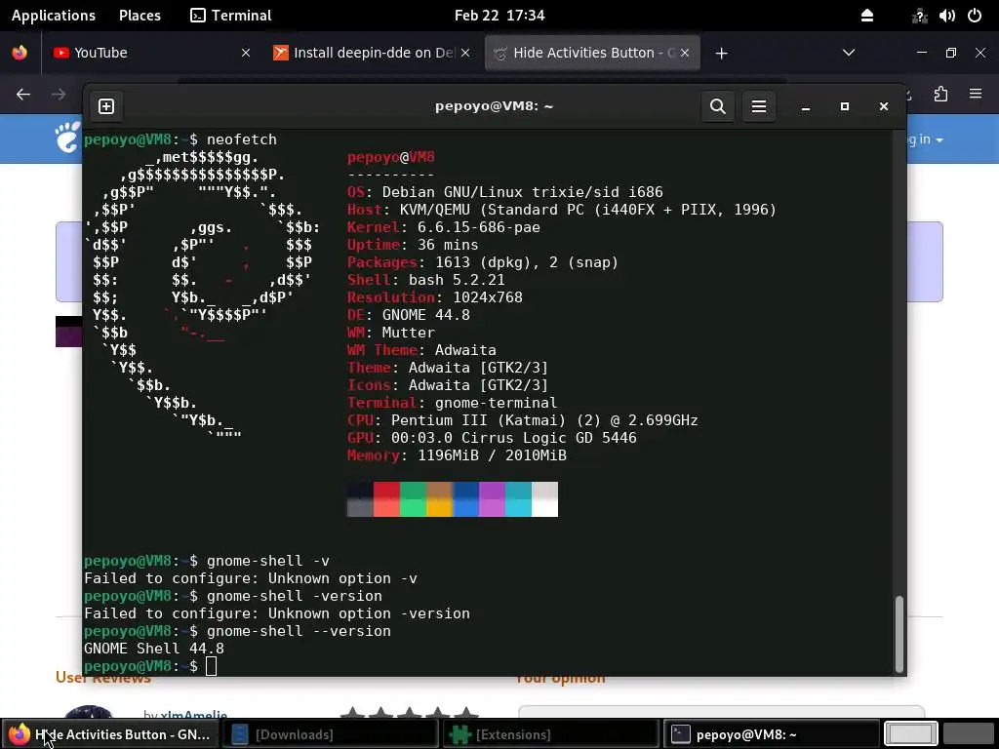Screen dimensions: 999x749
Task: Close the Hide Activities Button browser tab
Action: coord(685,53)
